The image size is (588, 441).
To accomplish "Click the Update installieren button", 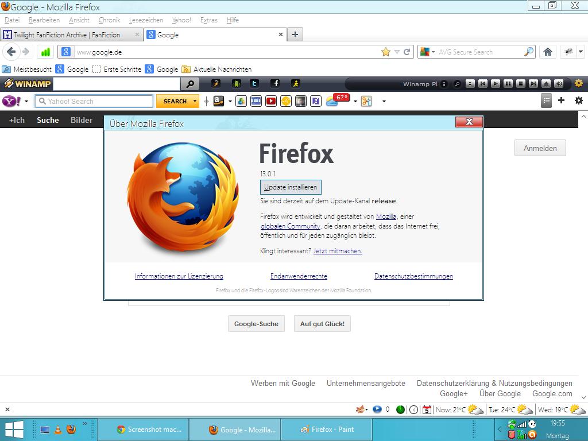I will pos(291,187).
